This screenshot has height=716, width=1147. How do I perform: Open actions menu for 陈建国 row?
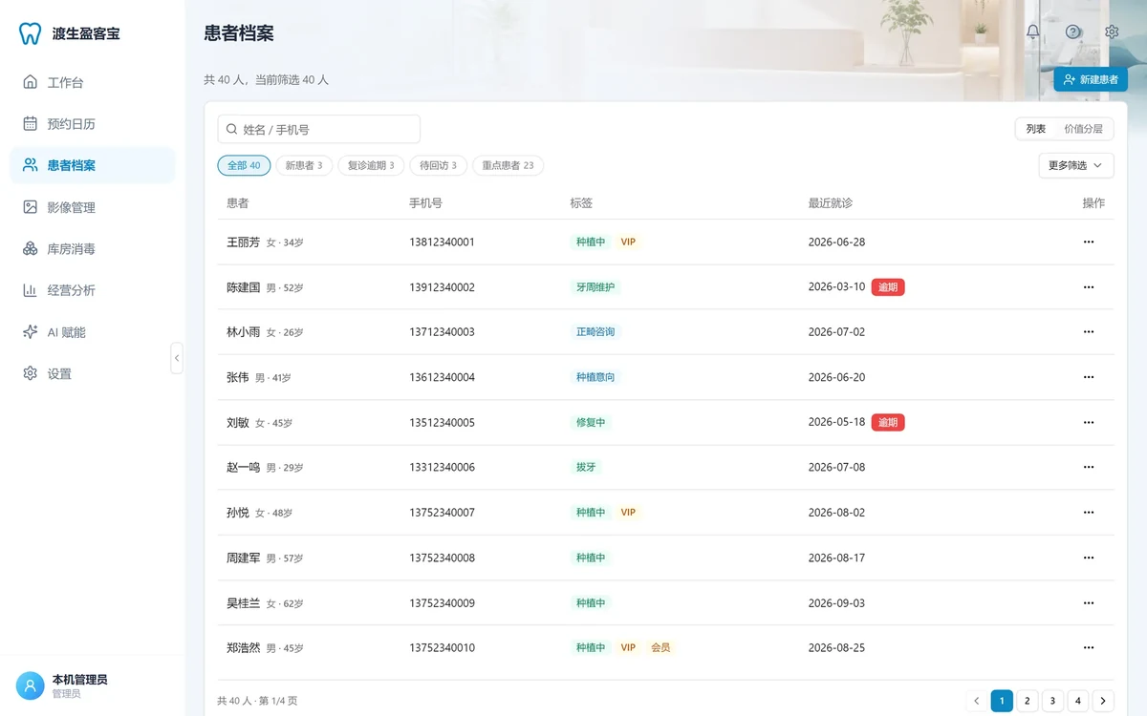(x=1088, y=287)
